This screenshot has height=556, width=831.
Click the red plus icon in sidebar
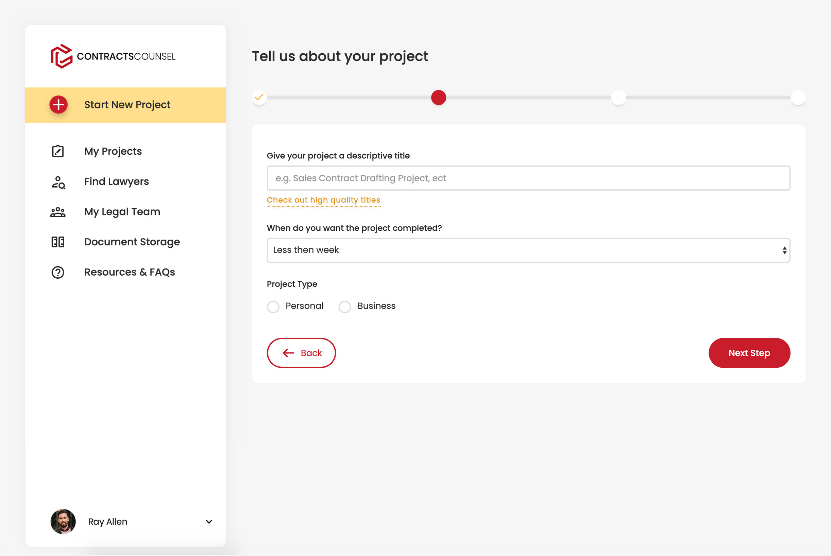pyautogui.click(x=58, y=105)
